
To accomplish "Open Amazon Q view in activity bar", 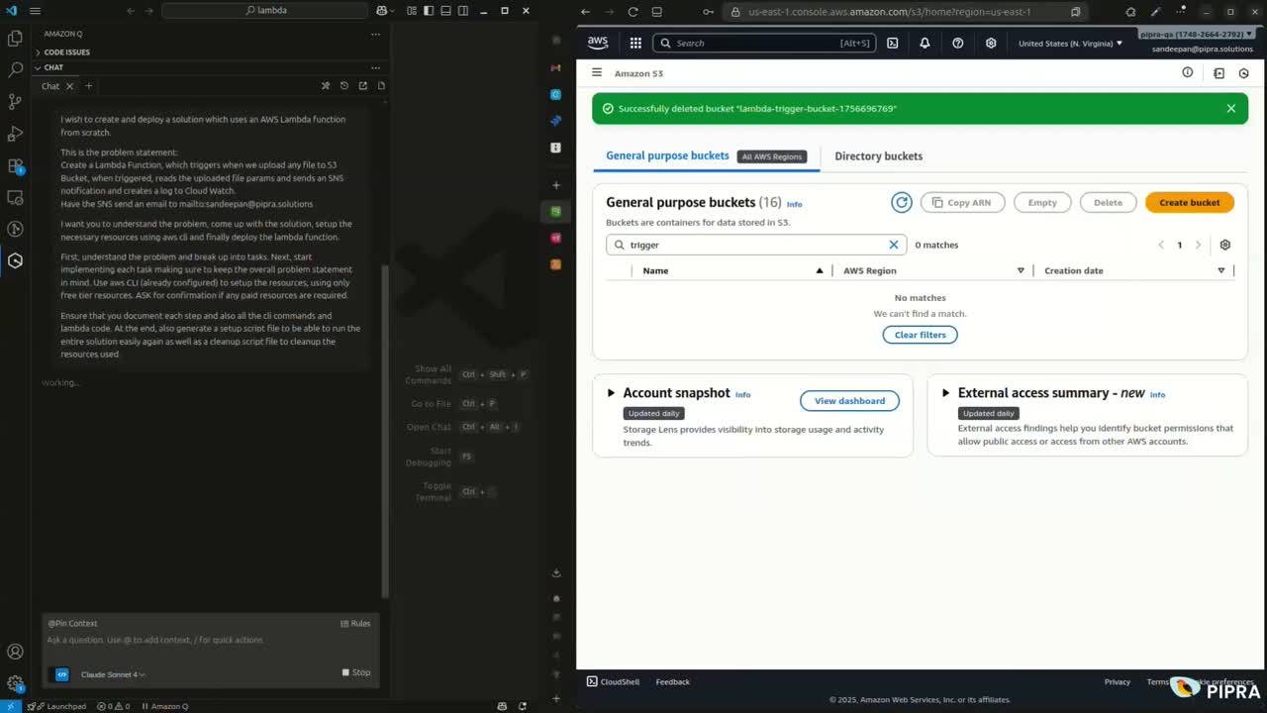I will pyautogui.click(x=15, y=260).
